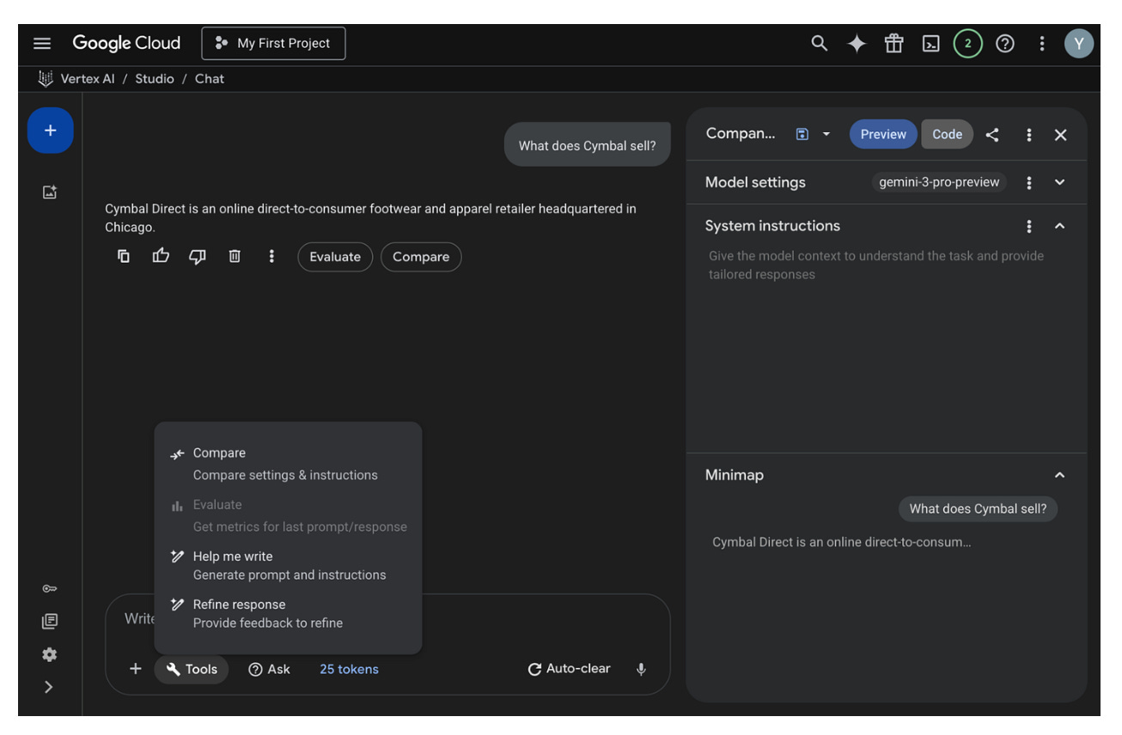Close the side panel with X

click(1061, 135)
